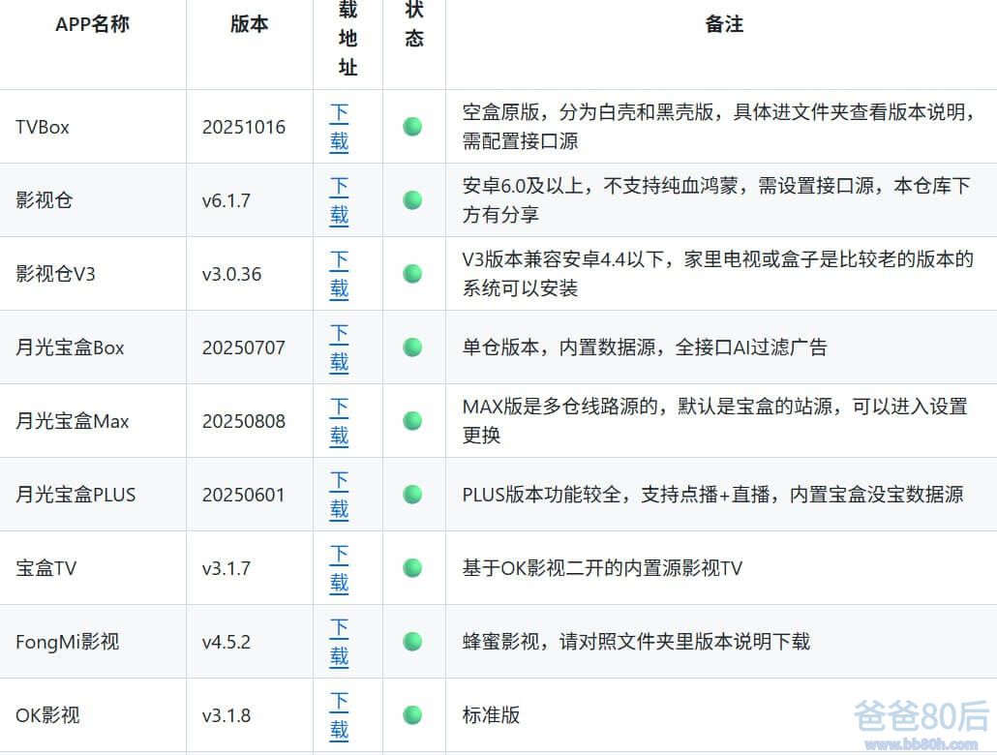
Task: Click the 宝盒TV download link
Action: pos(339,568)
